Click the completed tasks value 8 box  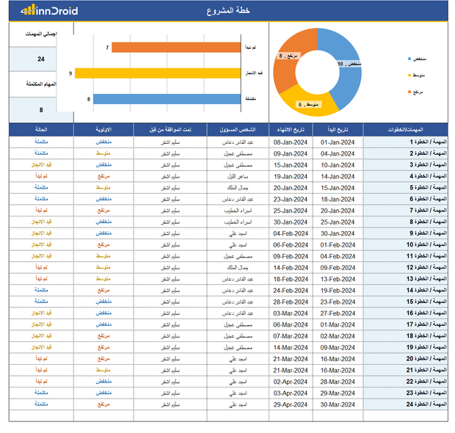click(x=41, y=110)
